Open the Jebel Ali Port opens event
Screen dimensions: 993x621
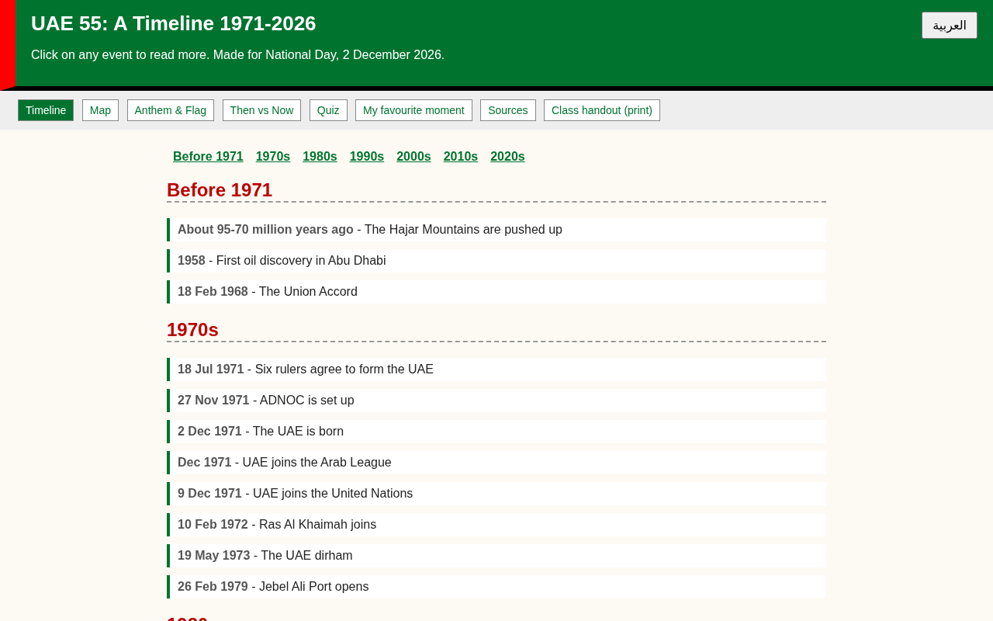point(496,587)
